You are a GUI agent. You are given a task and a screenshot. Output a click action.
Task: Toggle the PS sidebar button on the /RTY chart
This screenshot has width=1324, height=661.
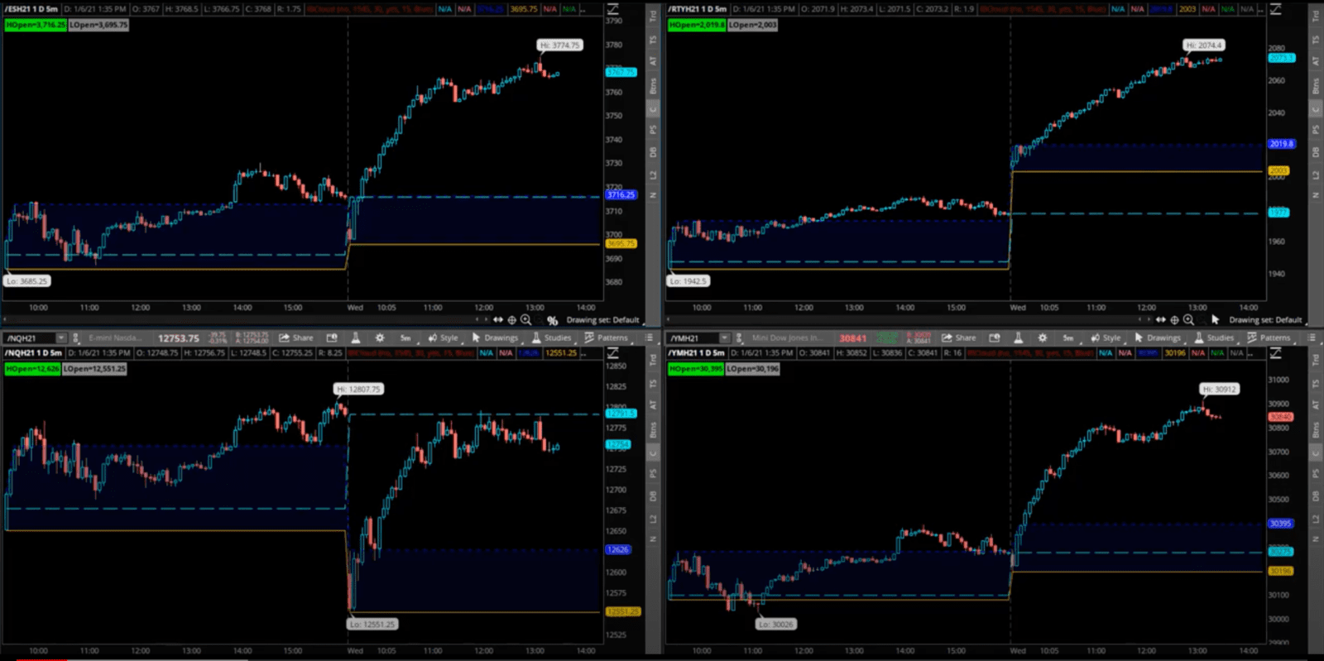tap(1316, 129)
